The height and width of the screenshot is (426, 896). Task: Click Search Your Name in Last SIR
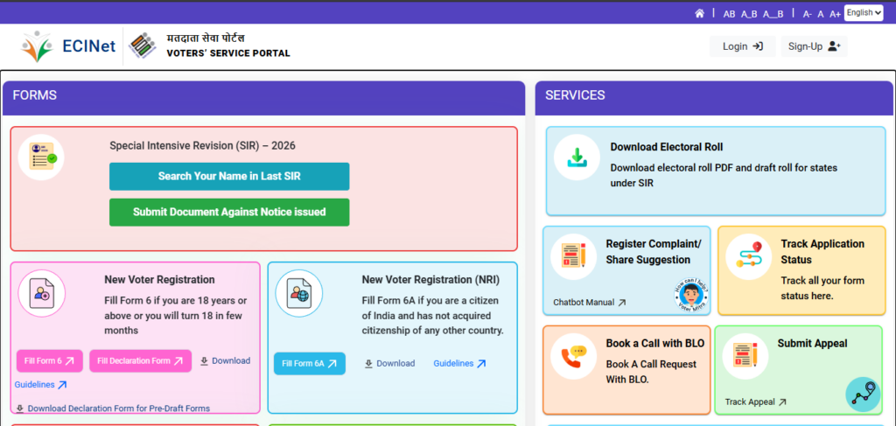(x=229, y=177)
